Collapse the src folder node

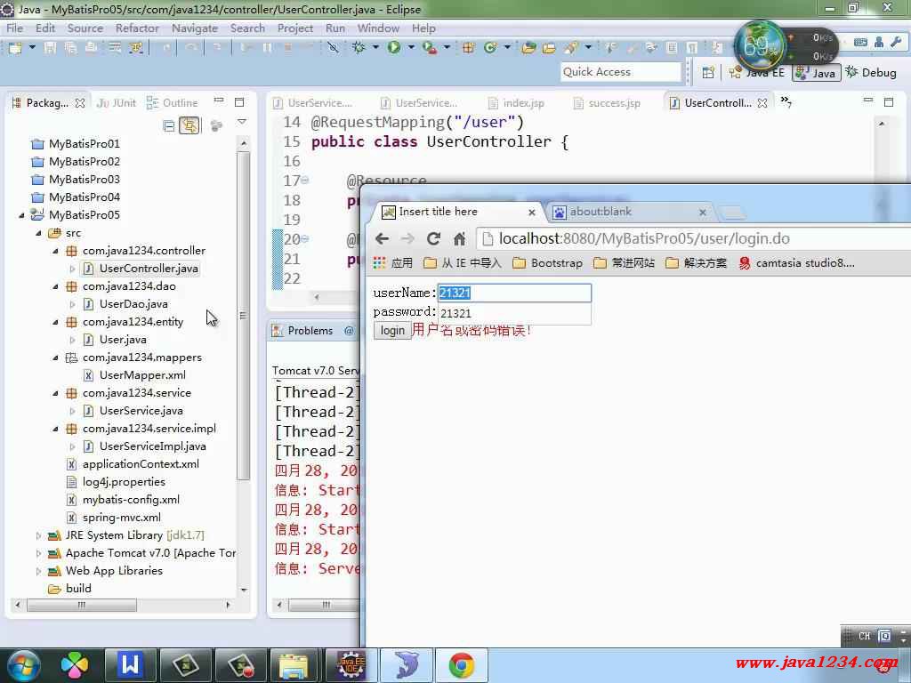(38, 233)
